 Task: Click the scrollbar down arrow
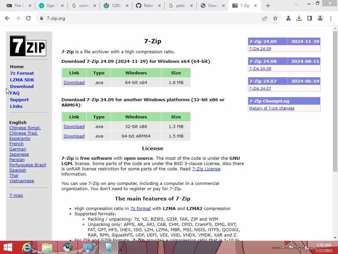pyautogui.click(x=335, y=238)
